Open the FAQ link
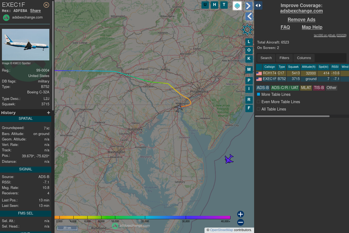Viewport: 349px width, 233px height. (x=285, y=27)
